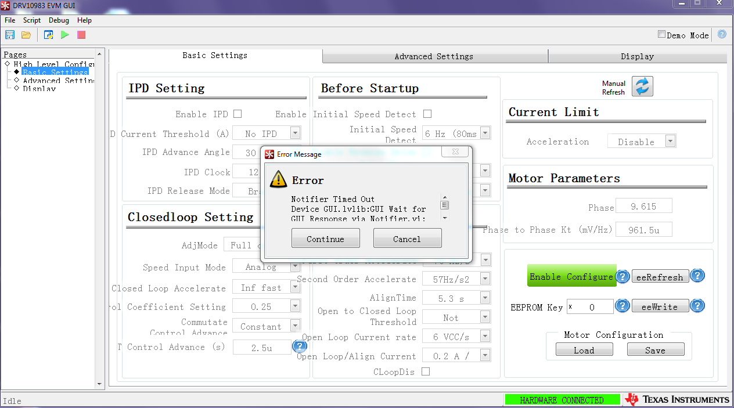
Task: Open help icon next to EEPROM Key field
Action: click(623, 306)
